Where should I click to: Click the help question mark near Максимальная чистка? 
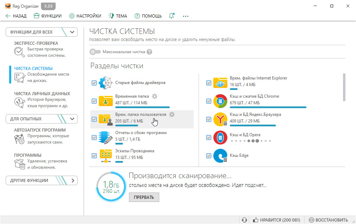[149, 52]
